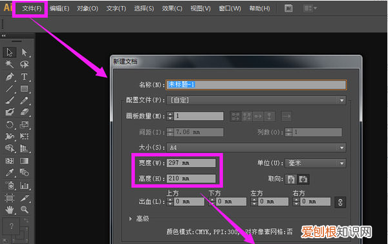388x244 pixels.
Task: Open the 配置文件 profile dropdown
Action: pyautogui.click(x=256, y=100)
